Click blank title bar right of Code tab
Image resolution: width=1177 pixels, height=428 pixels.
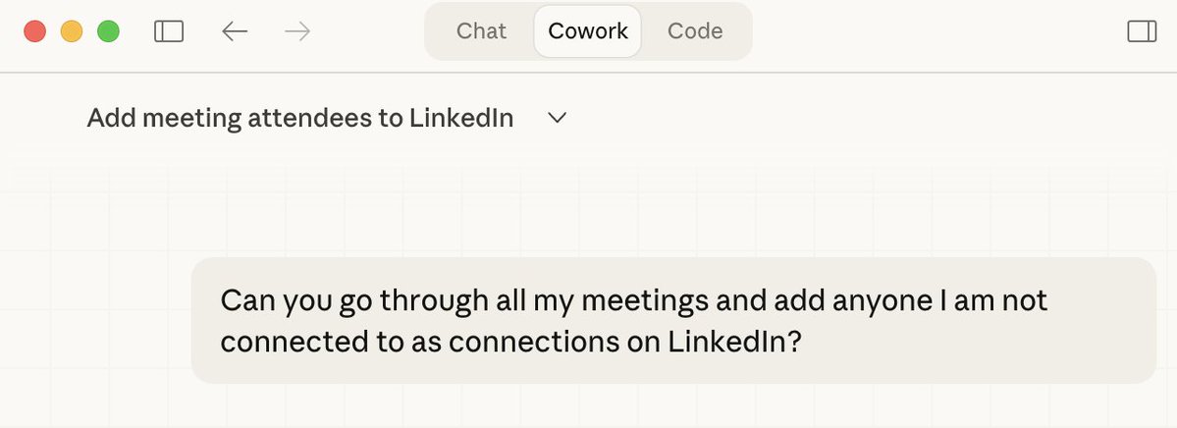coord(933,31)
